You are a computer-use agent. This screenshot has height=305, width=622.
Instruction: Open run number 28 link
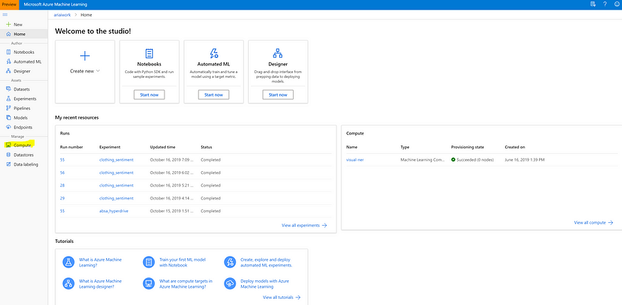pos(62,186)
